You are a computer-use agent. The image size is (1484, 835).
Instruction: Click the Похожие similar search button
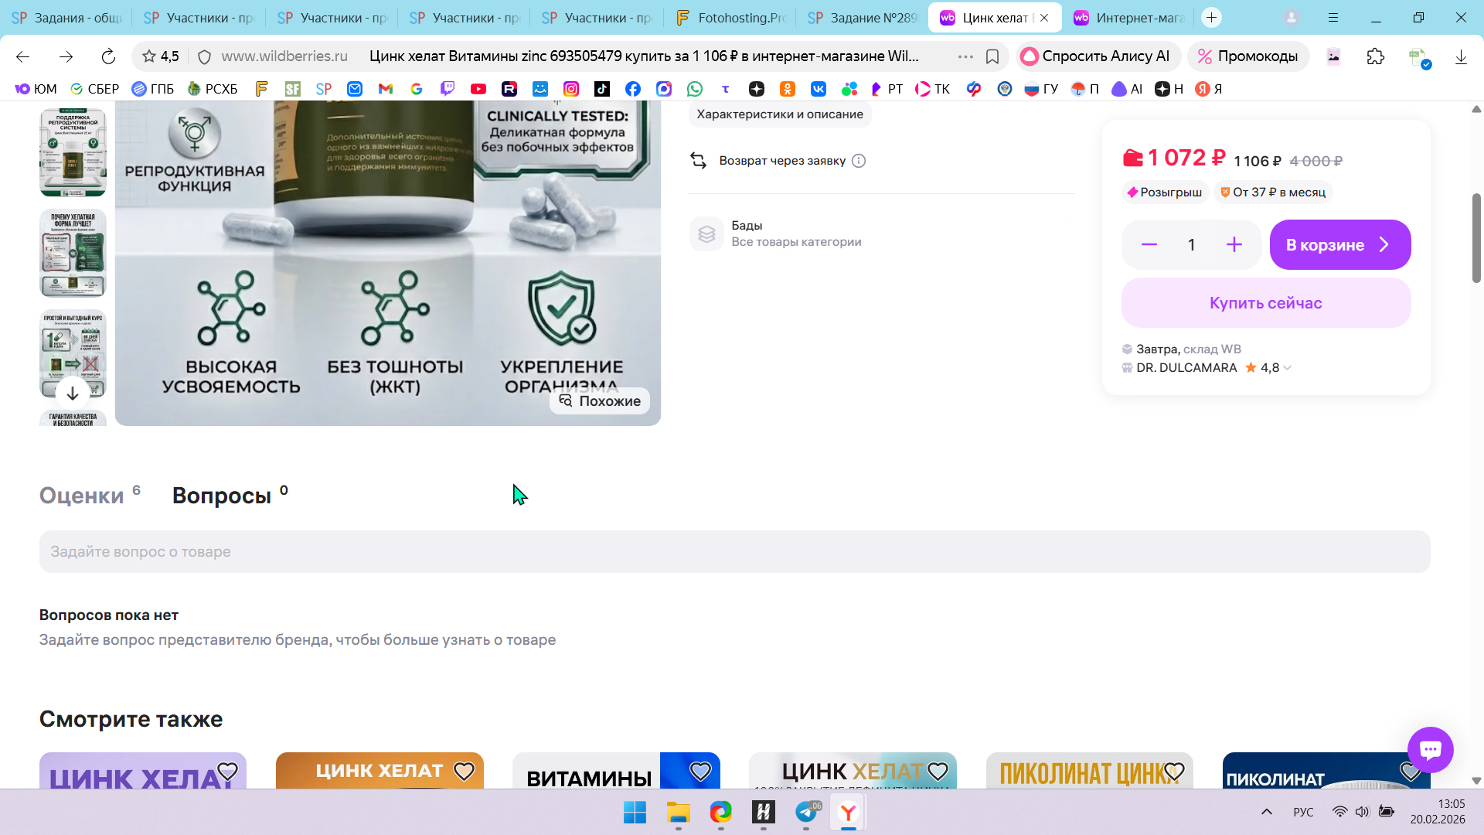point(600,400)
